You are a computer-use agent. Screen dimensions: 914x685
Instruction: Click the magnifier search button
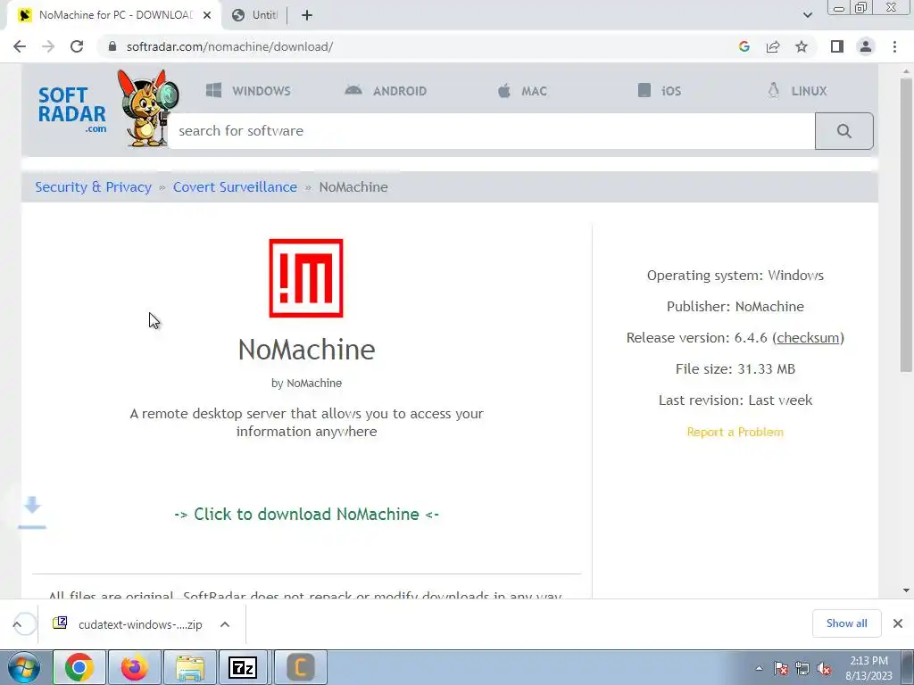pyautogui.click(x=844, y=130)
